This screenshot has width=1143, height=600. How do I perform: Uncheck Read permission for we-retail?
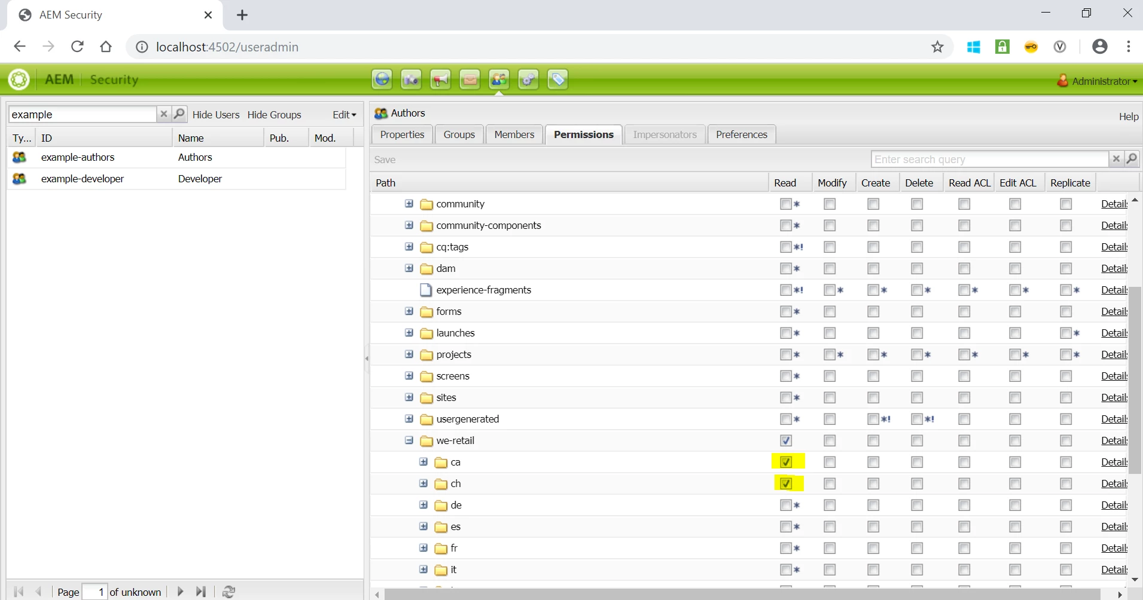pyautogui.click(x=786, y=440)
